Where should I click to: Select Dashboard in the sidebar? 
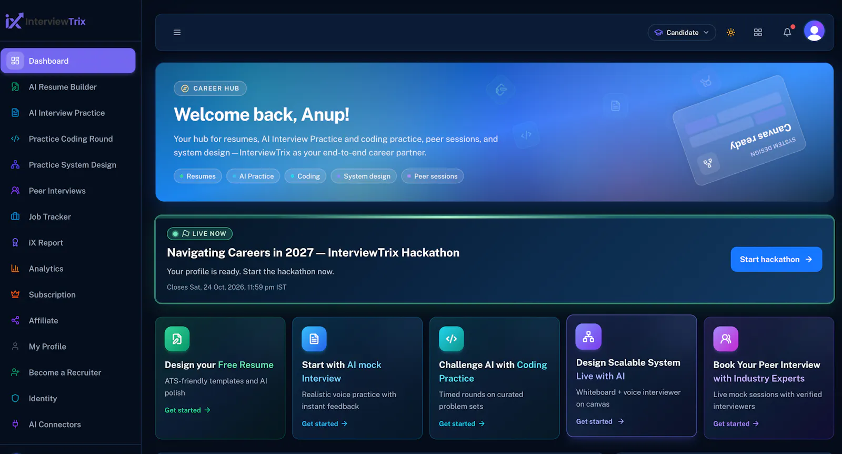point(68,61)
